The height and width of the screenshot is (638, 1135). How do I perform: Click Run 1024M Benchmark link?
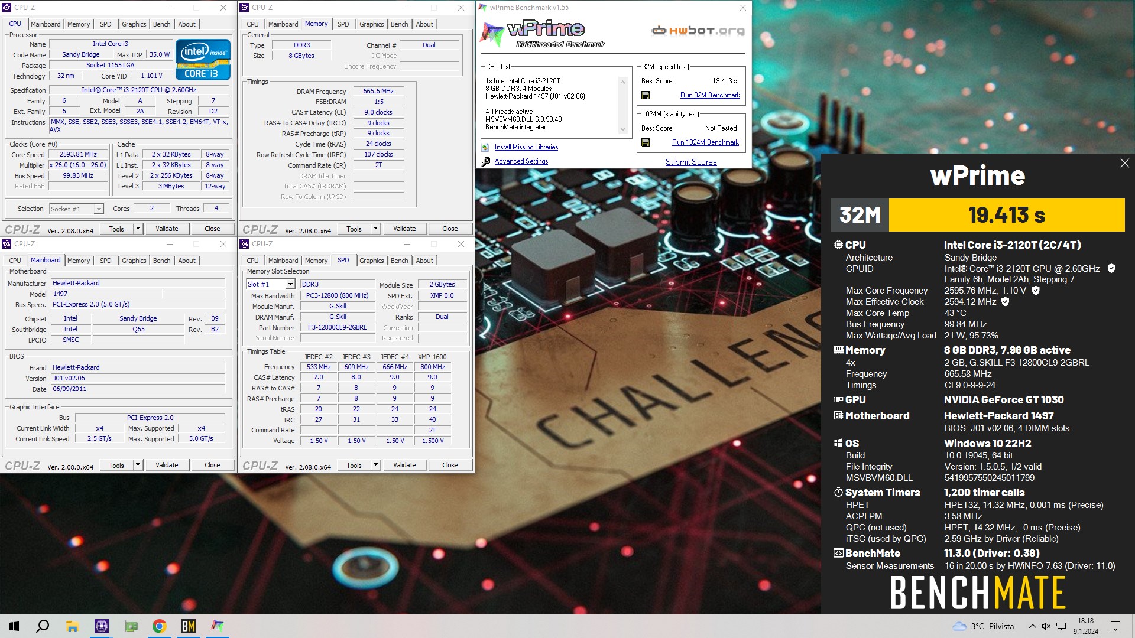pyautogui.click(x=705, y=142)
